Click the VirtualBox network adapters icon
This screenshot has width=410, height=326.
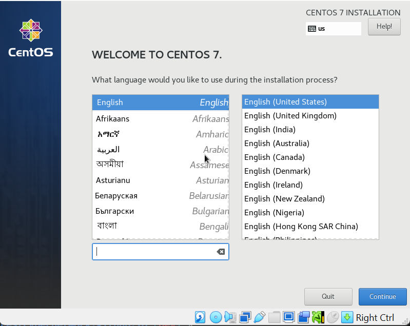245,317
